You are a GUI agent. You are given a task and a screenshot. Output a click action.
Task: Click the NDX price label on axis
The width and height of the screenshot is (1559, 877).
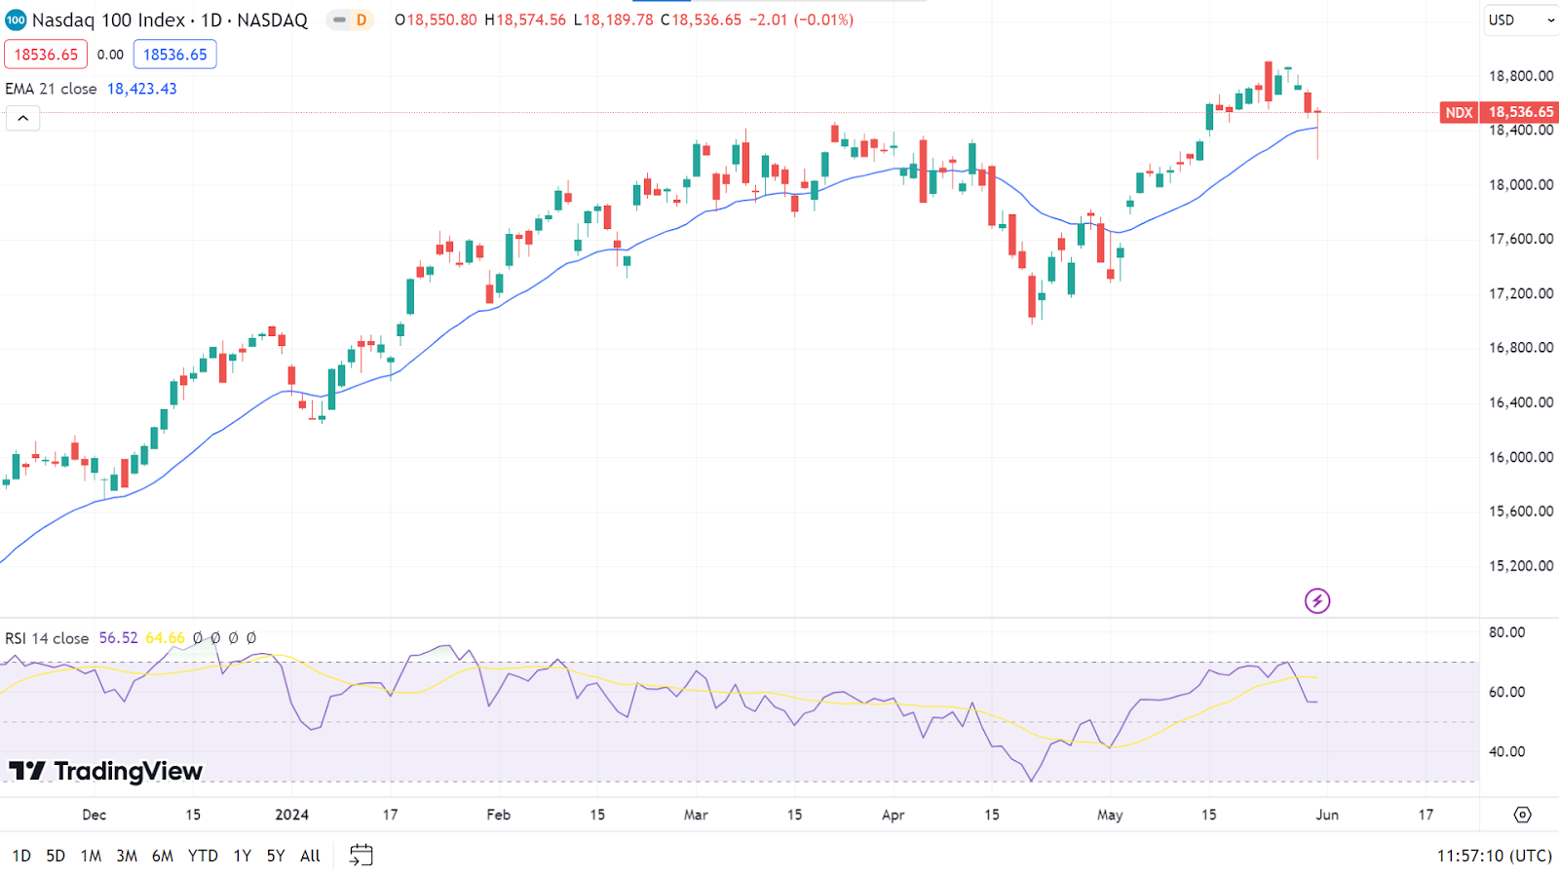point(1459,112)
